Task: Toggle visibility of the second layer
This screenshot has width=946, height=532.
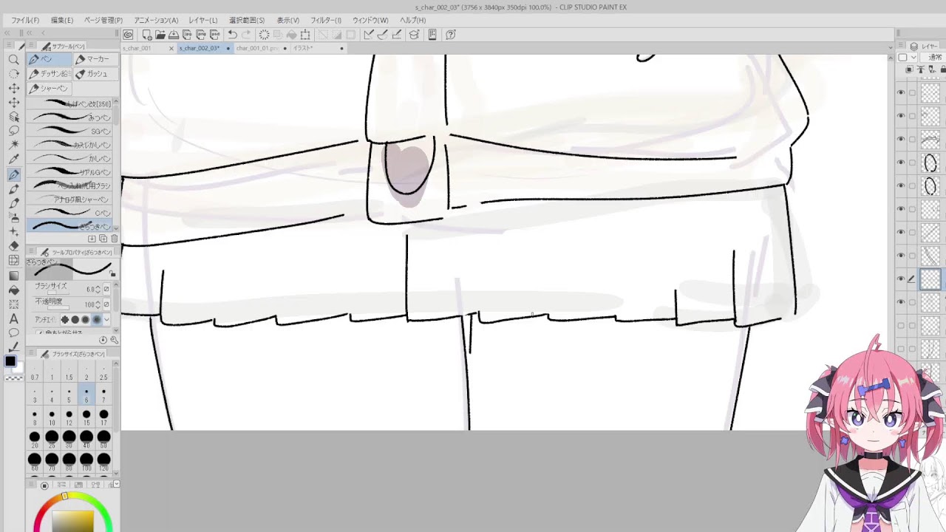Action: (900, 116)
